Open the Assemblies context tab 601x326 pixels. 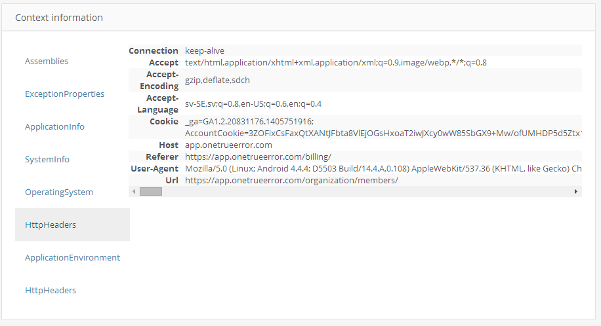[47, 62]
